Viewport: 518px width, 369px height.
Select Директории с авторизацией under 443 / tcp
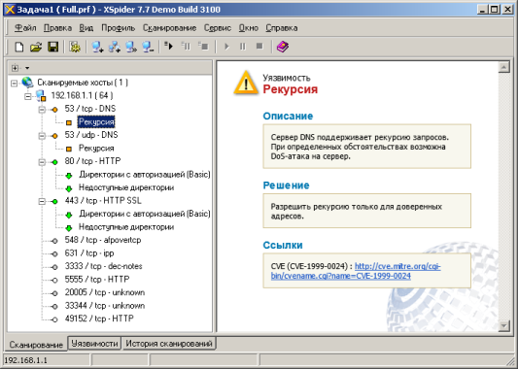(x=145, y=214)
